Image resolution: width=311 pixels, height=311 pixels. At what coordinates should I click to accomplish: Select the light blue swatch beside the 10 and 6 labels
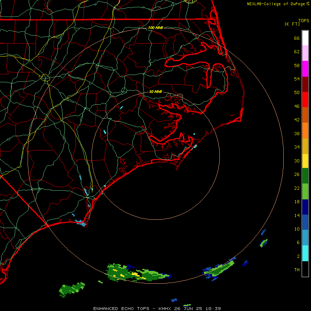coord(305,238)
